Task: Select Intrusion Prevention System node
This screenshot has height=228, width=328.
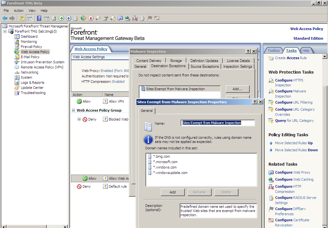Action: pos(43,62)
